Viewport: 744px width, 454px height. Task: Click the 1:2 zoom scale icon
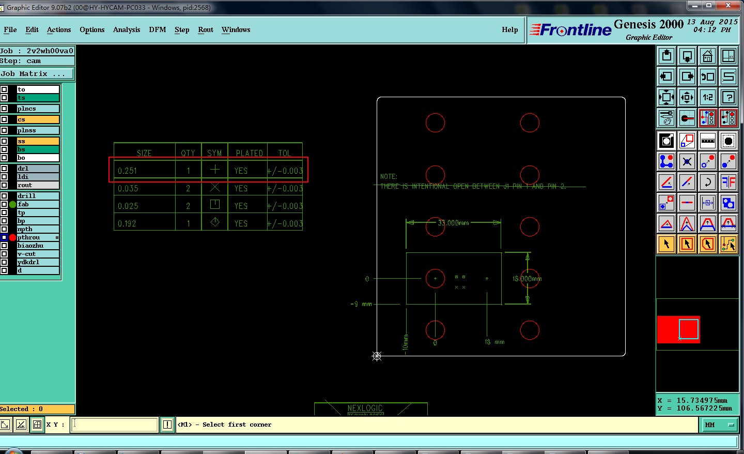pos(708,97)
